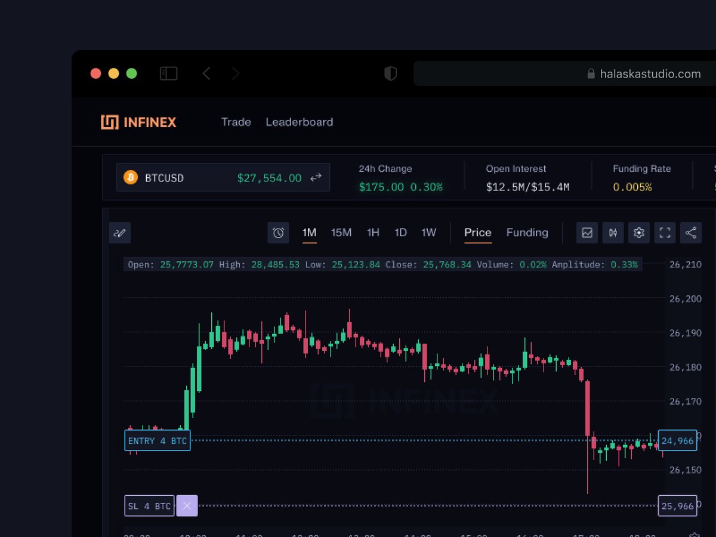Click the Open Interest value
Screen dimensions: 716x537
tap(527, 187)
